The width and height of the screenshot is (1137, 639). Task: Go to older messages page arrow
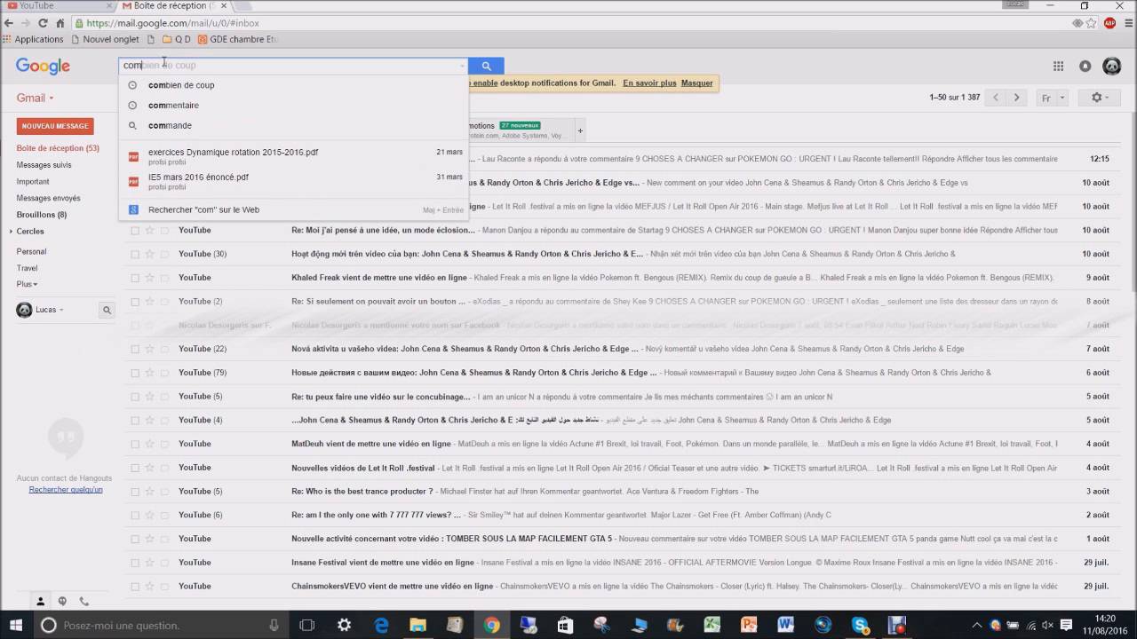(1016, 98)
